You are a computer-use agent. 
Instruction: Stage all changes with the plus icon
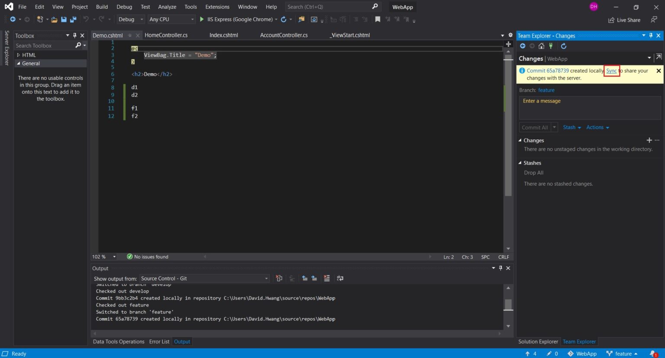click(649, 140)
